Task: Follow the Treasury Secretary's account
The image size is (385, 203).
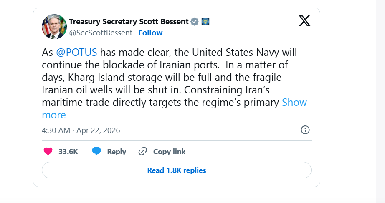Action: [x=150, y=33]
